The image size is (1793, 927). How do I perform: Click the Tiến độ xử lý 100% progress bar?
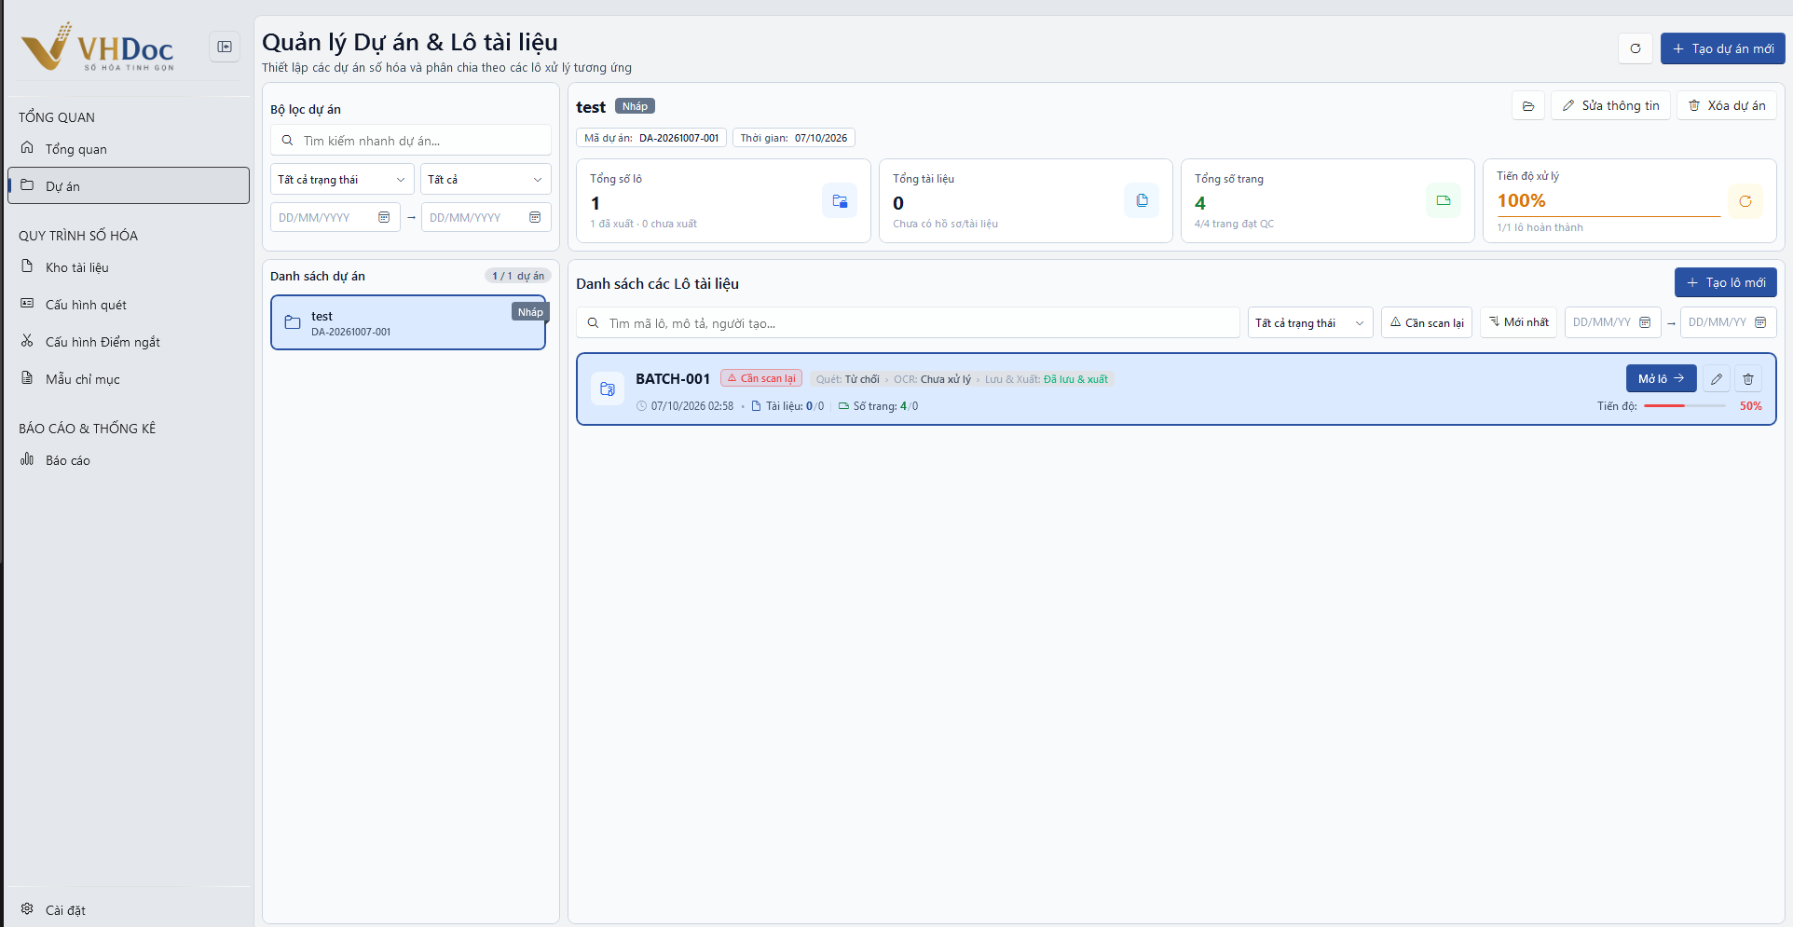[1609, 216]
